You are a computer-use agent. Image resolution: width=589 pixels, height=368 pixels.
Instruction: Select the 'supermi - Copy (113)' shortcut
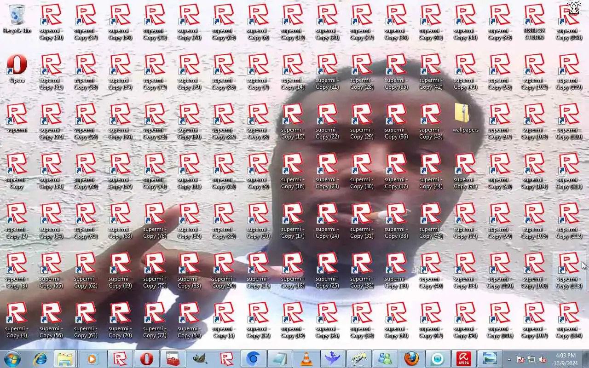[569, 270]
